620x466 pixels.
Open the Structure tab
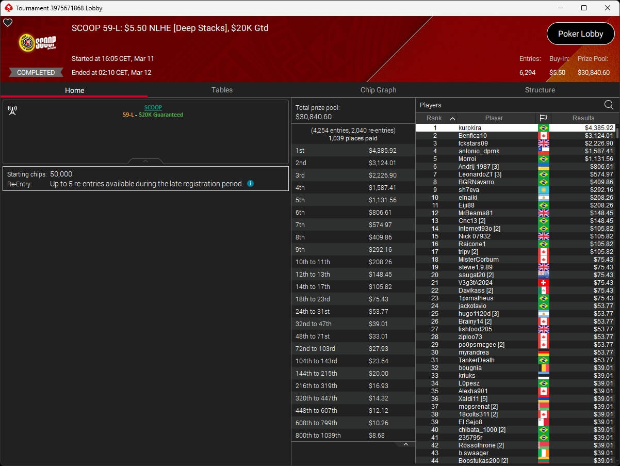pos(540,90)
